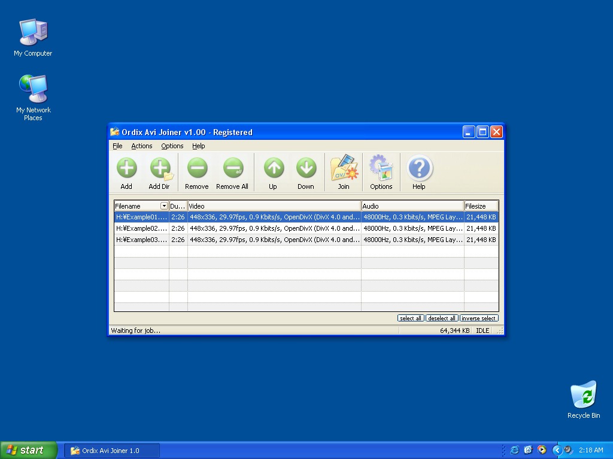Maximize the Ordix Avi Joiner window

pos(483,132)
